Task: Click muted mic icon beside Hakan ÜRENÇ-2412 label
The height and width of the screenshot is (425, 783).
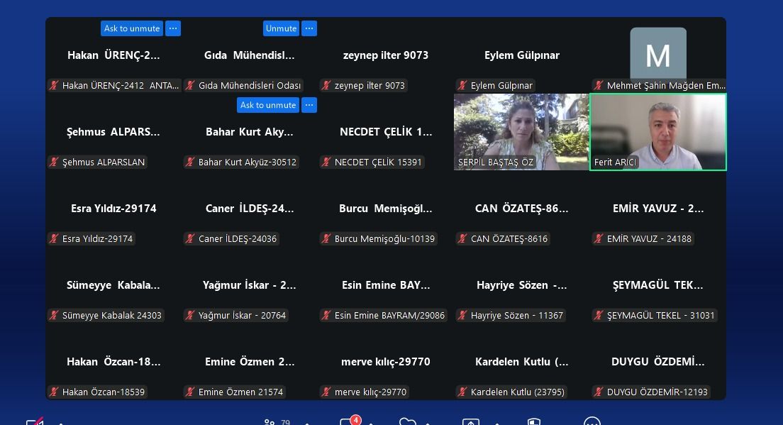Action: (x=54, y=85)
